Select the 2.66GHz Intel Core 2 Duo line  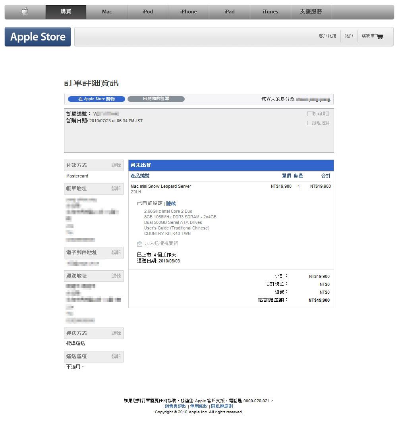pos(168,212)
